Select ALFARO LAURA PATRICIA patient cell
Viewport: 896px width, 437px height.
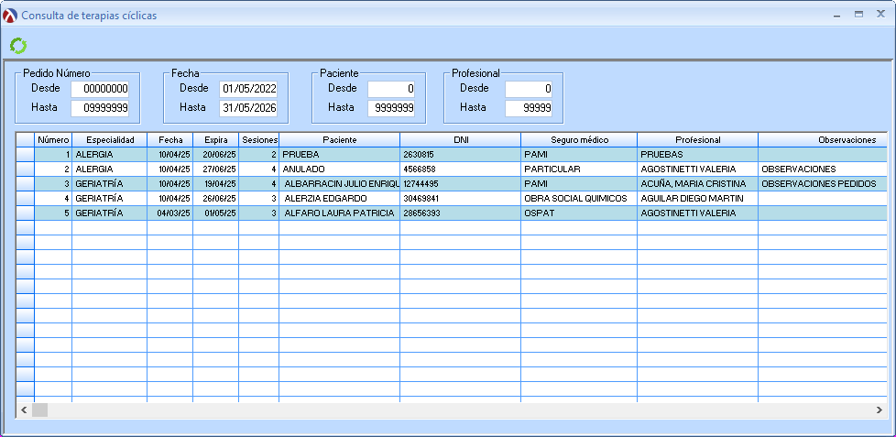coord(339,213)
